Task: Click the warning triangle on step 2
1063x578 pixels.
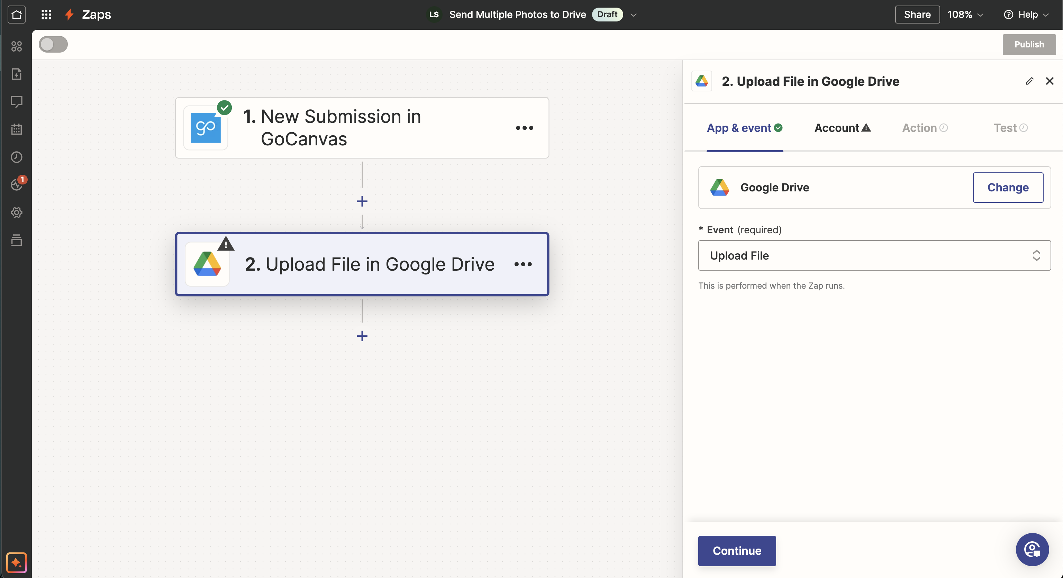Action: (x=226, y=244)
